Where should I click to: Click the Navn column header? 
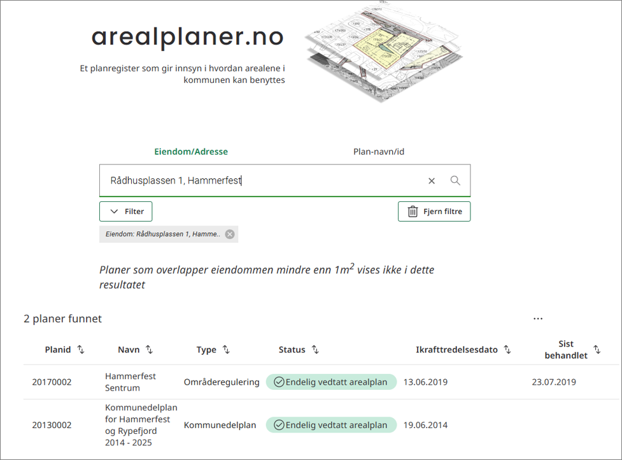pos(129,350)
